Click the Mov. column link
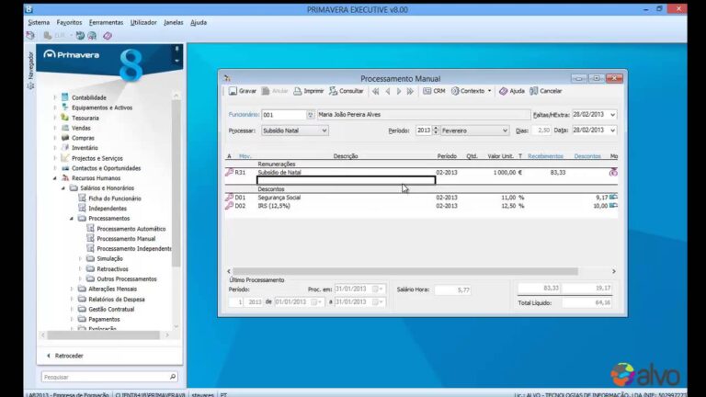 [245, 156]
